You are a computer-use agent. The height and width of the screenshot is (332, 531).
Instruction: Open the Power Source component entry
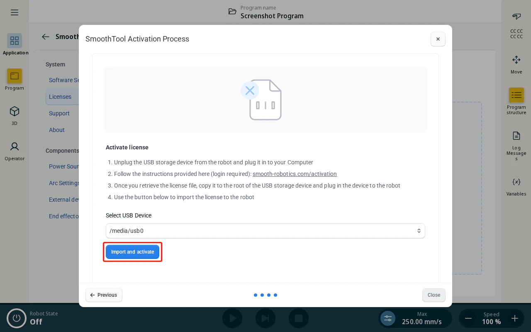pos(64,166)
